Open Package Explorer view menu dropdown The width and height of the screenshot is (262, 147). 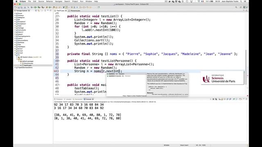45,11
